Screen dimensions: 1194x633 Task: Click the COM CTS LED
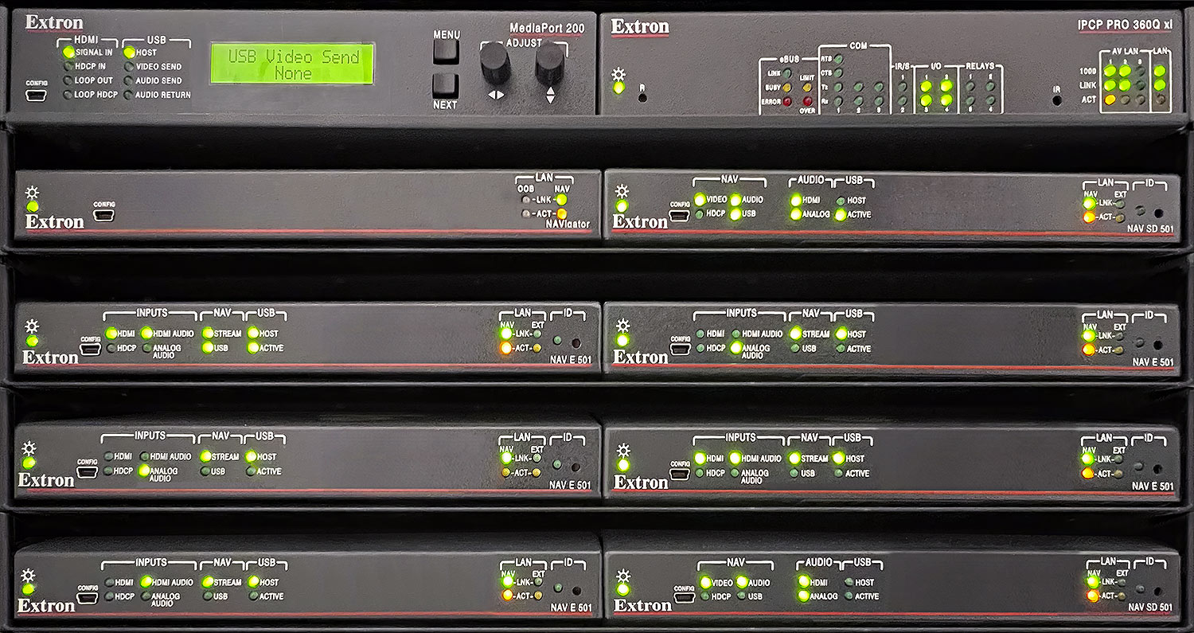[x=839, y=73]
